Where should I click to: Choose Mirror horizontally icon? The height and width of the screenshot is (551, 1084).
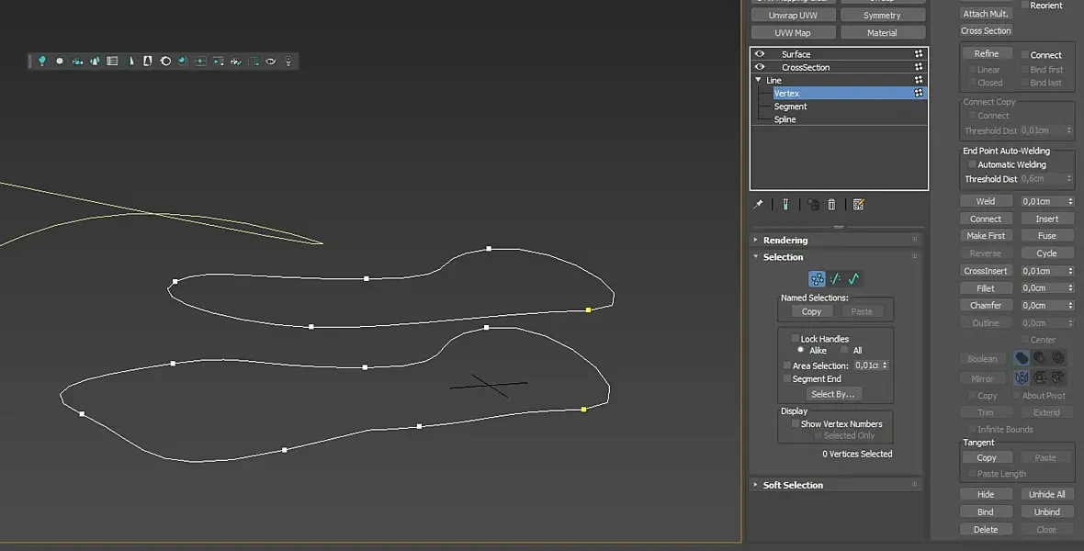click(1022, 377)
